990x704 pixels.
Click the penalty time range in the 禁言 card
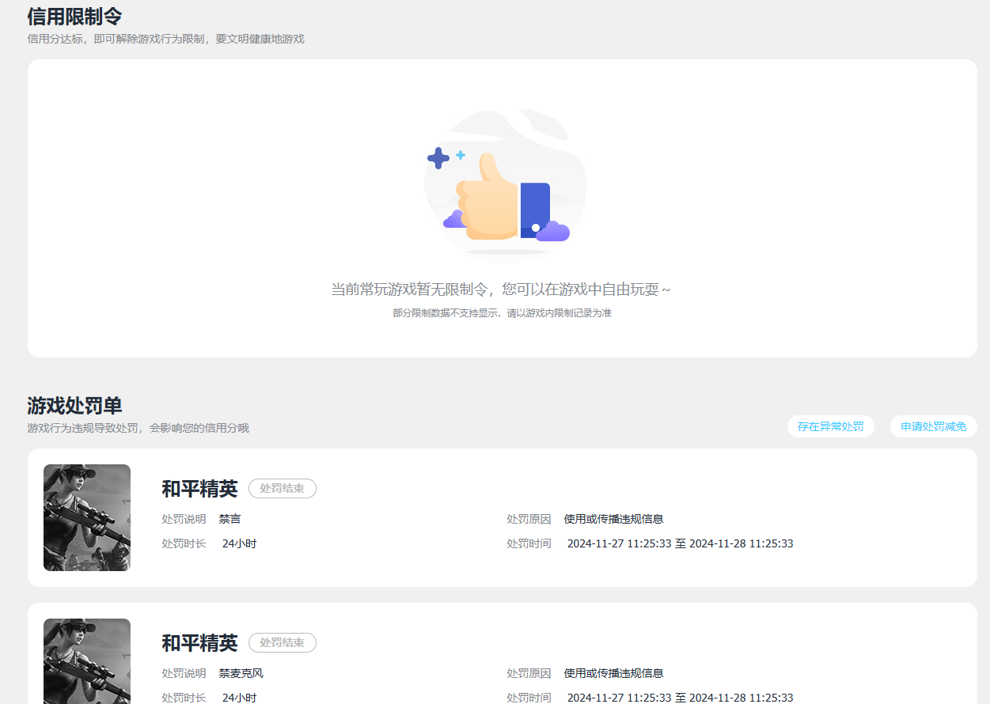click(x=680, y=543)
